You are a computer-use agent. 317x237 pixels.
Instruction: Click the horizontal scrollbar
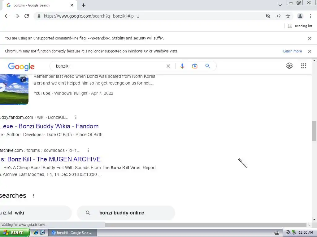tap(206, 225)
